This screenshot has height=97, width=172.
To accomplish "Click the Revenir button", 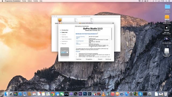I will coord(100,59).
